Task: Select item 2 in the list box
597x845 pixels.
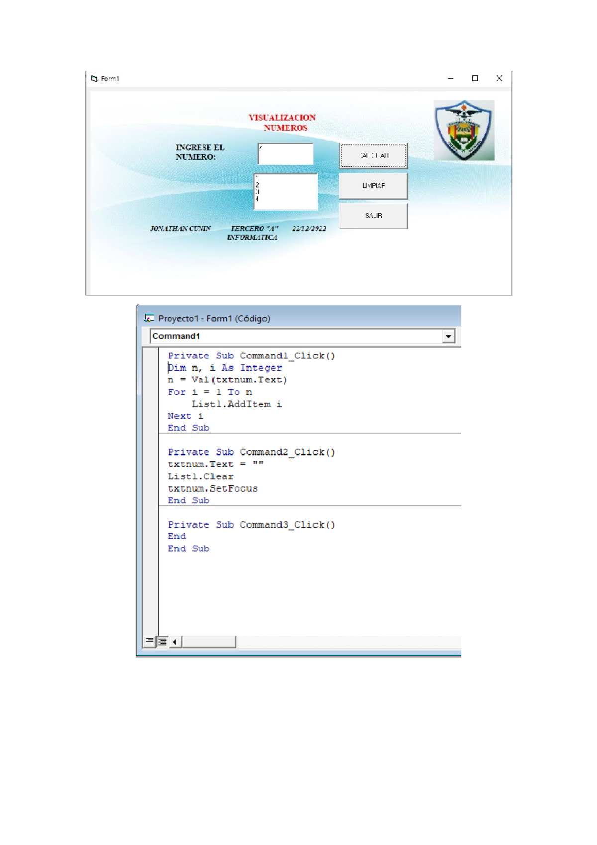Action: (258, 185)
